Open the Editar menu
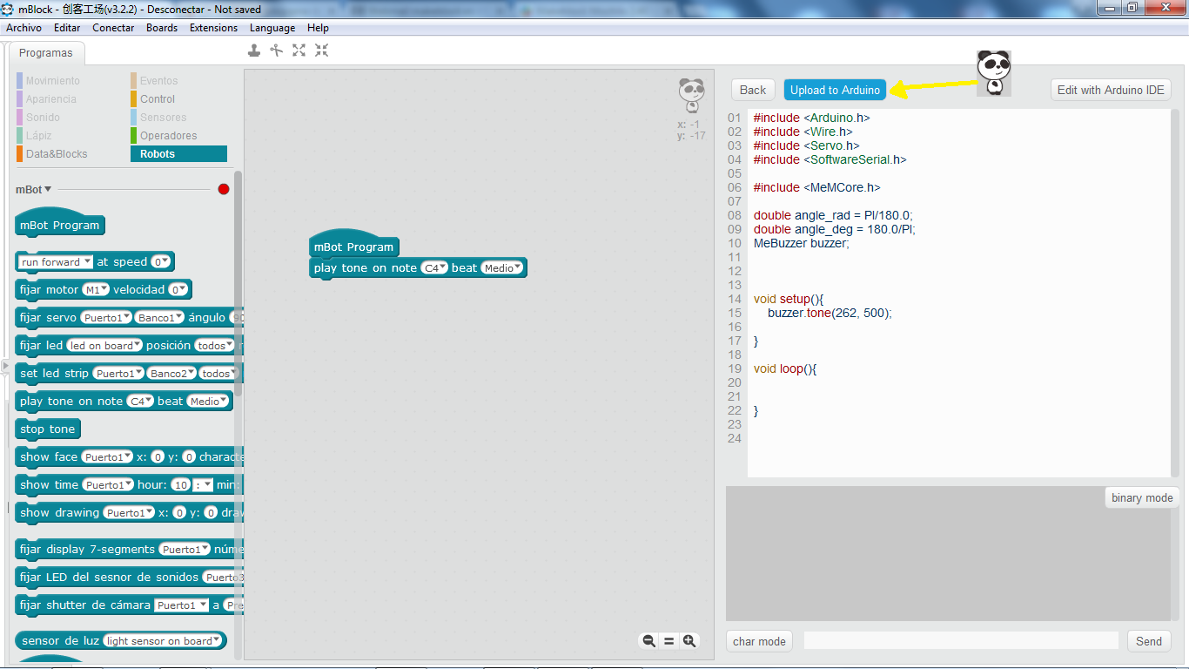This screenshot has width=1189, height=669. [67, 28]
